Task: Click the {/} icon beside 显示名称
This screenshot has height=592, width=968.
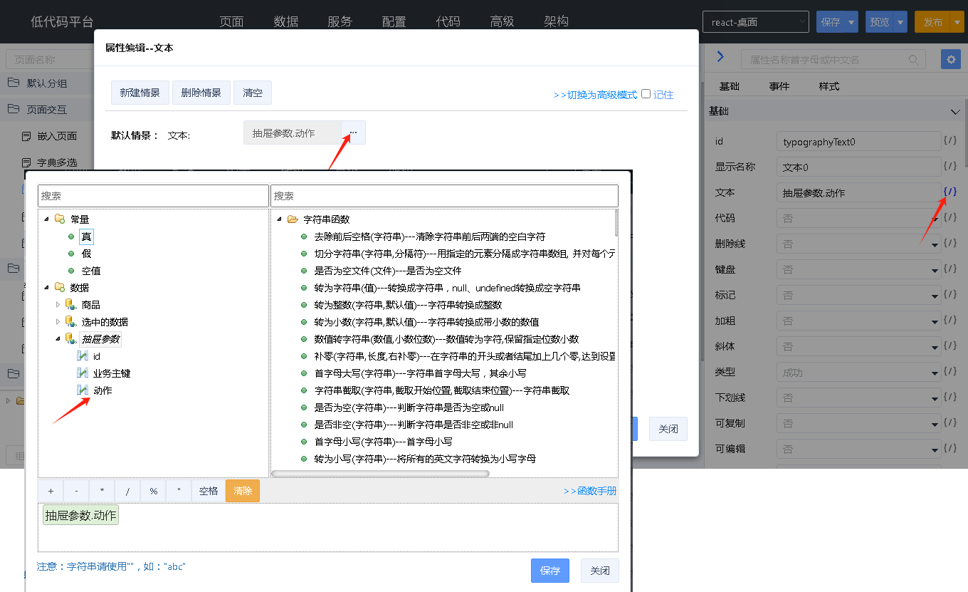Action: (x=949, y=166)
